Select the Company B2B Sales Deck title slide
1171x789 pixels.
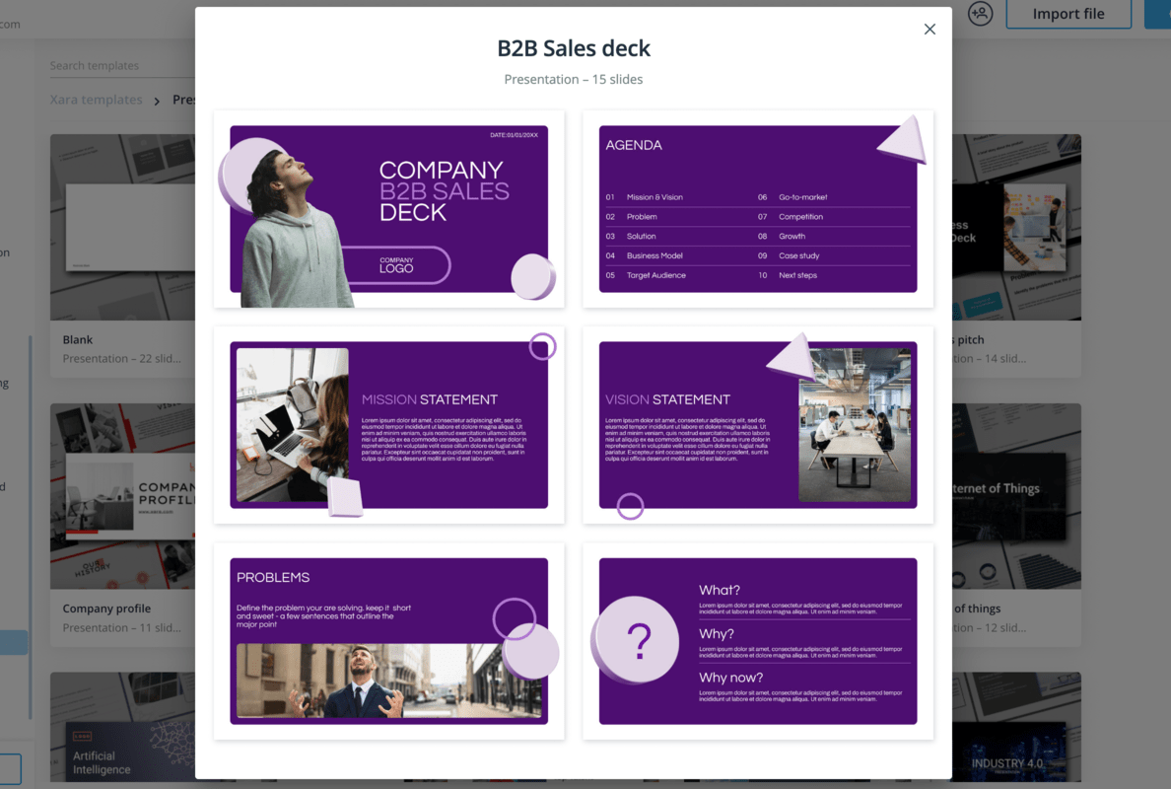click(388, 209)
